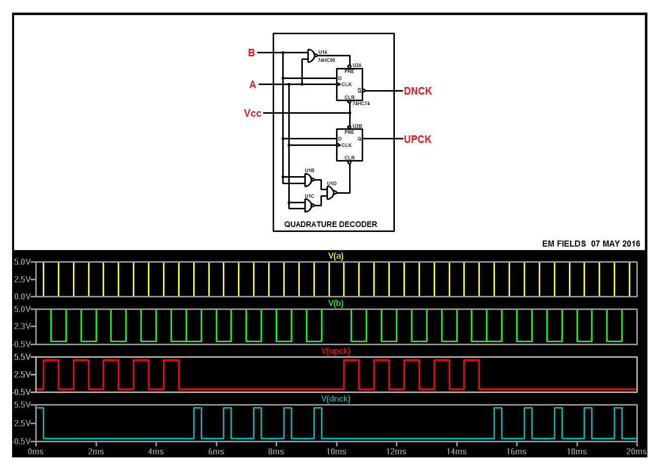Viewport: 662px width, 473px height.
Task: Click the red A input label
Action: [x=253, y=85]
